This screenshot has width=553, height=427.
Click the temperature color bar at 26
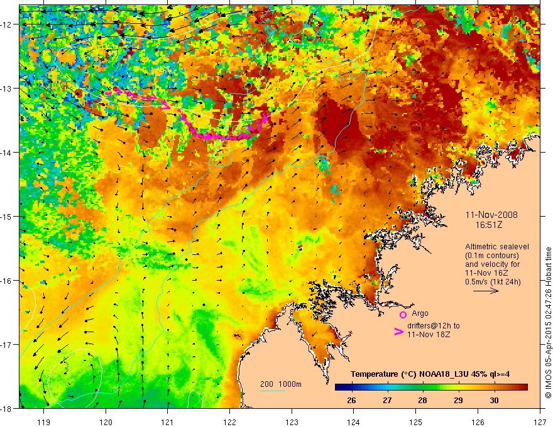pos(351,387)
